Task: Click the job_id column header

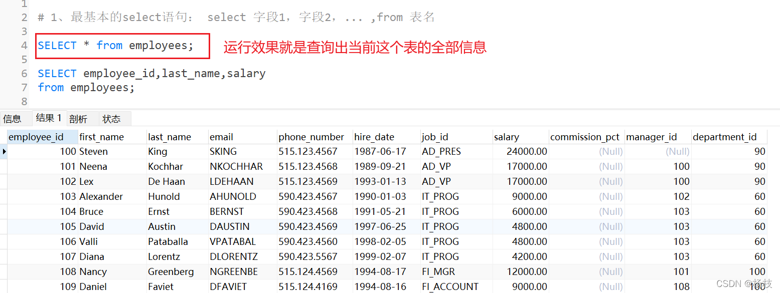Action: [456, 137]
